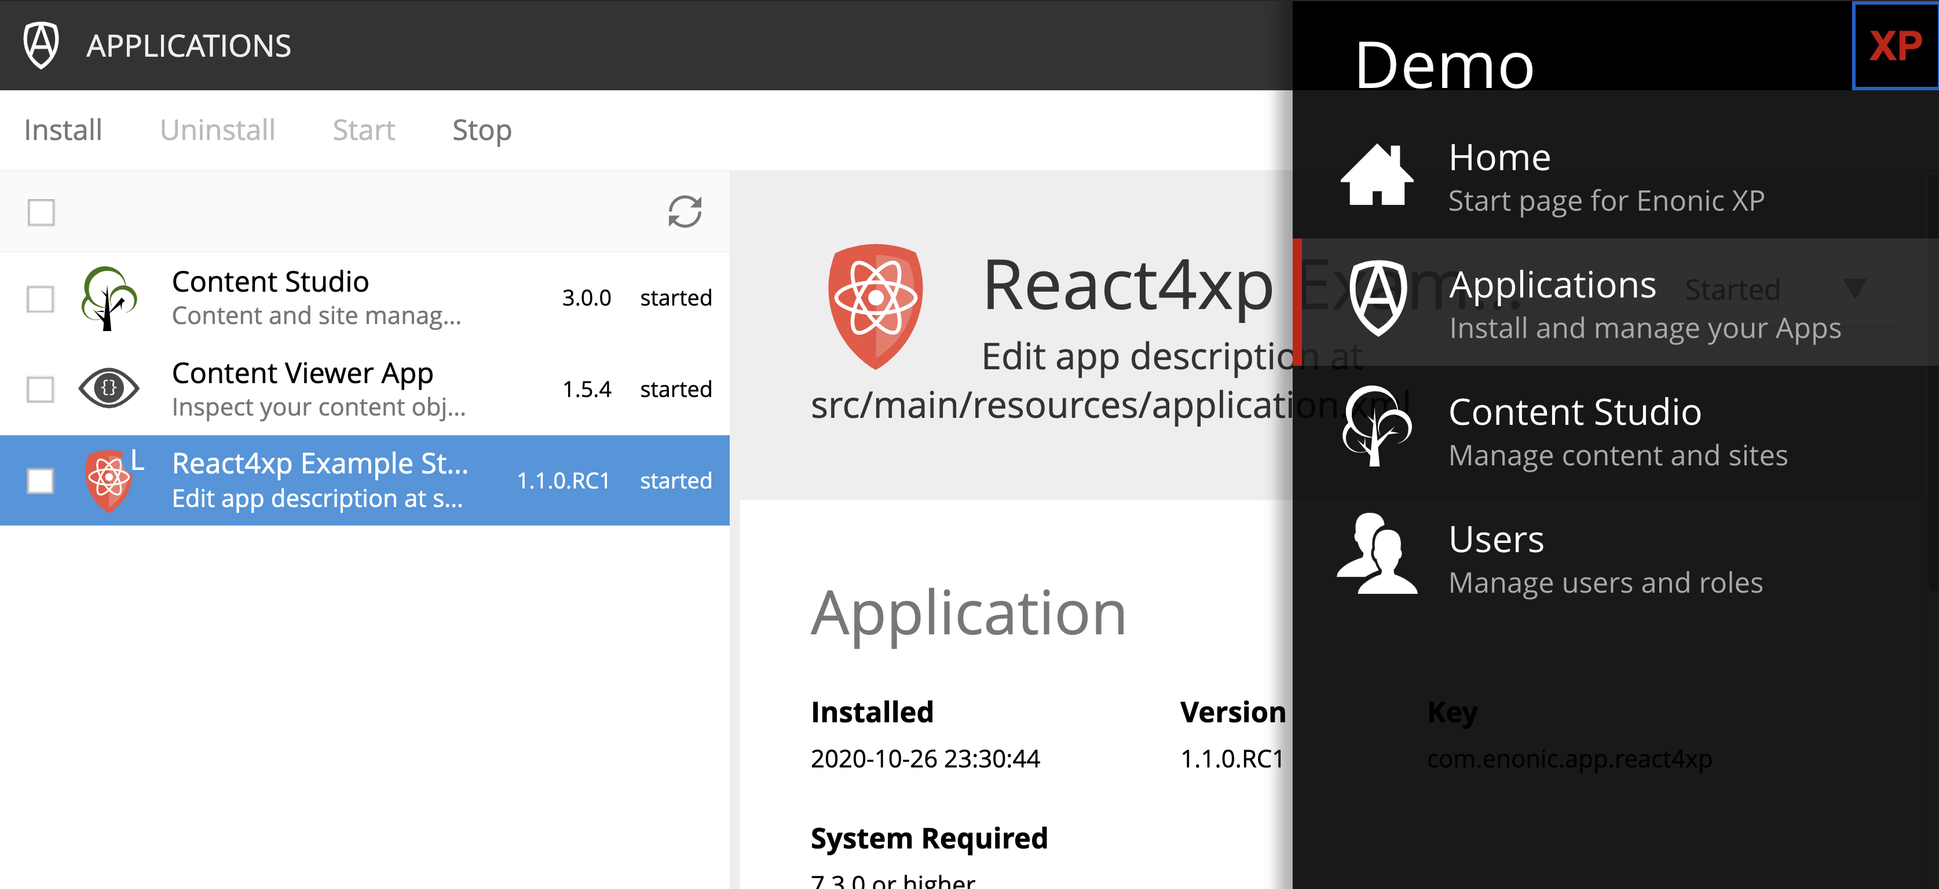
Task: Click the large React4xp logo in details panel
Action: point(876,306)
